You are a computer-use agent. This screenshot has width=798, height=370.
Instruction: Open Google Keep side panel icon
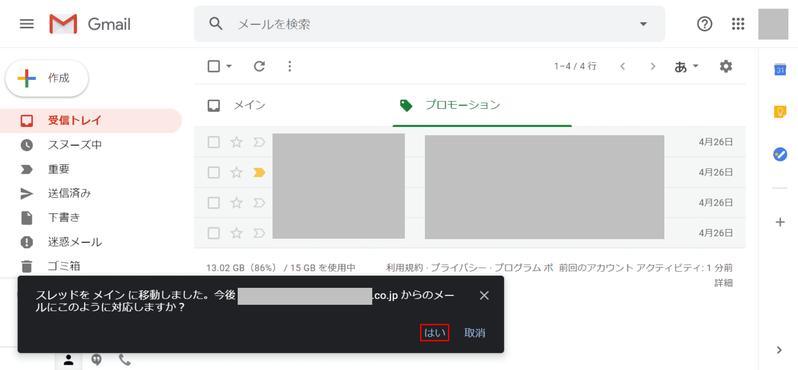780,112
